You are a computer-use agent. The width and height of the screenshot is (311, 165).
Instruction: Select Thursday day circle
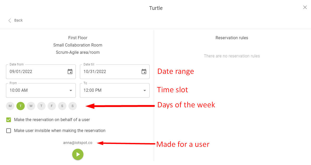[x=41, y=106]
